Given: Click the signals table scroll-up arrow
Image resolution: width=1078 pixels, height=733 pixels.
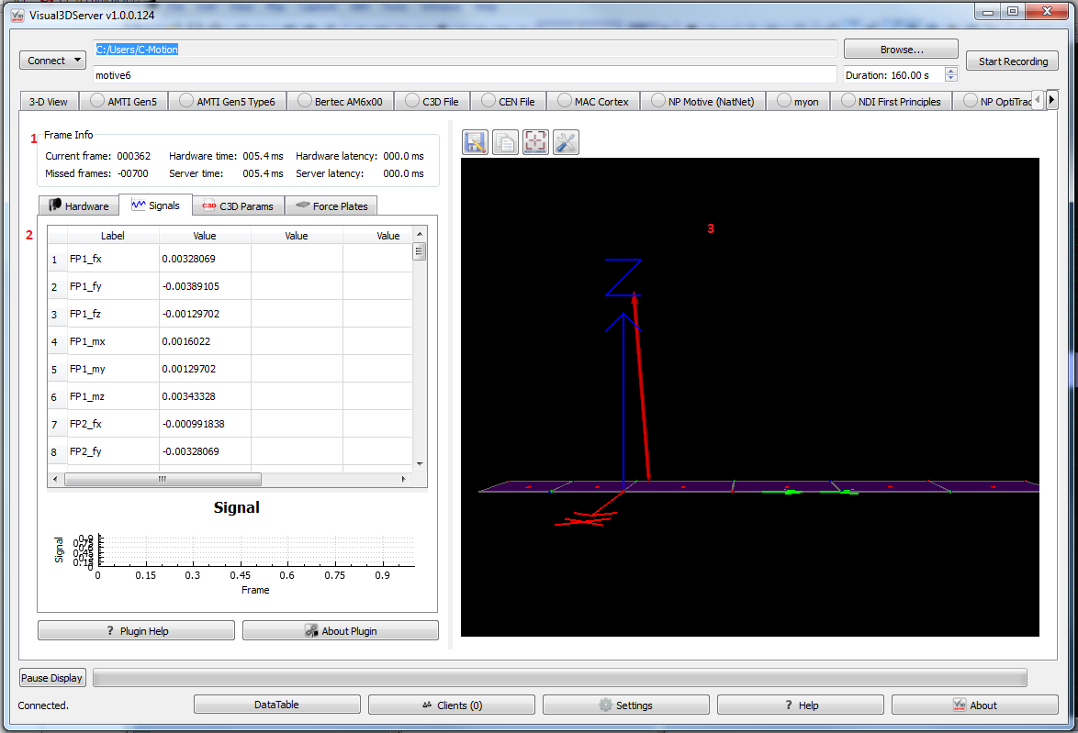Looking at the screenshot, I should click(420, 234).
